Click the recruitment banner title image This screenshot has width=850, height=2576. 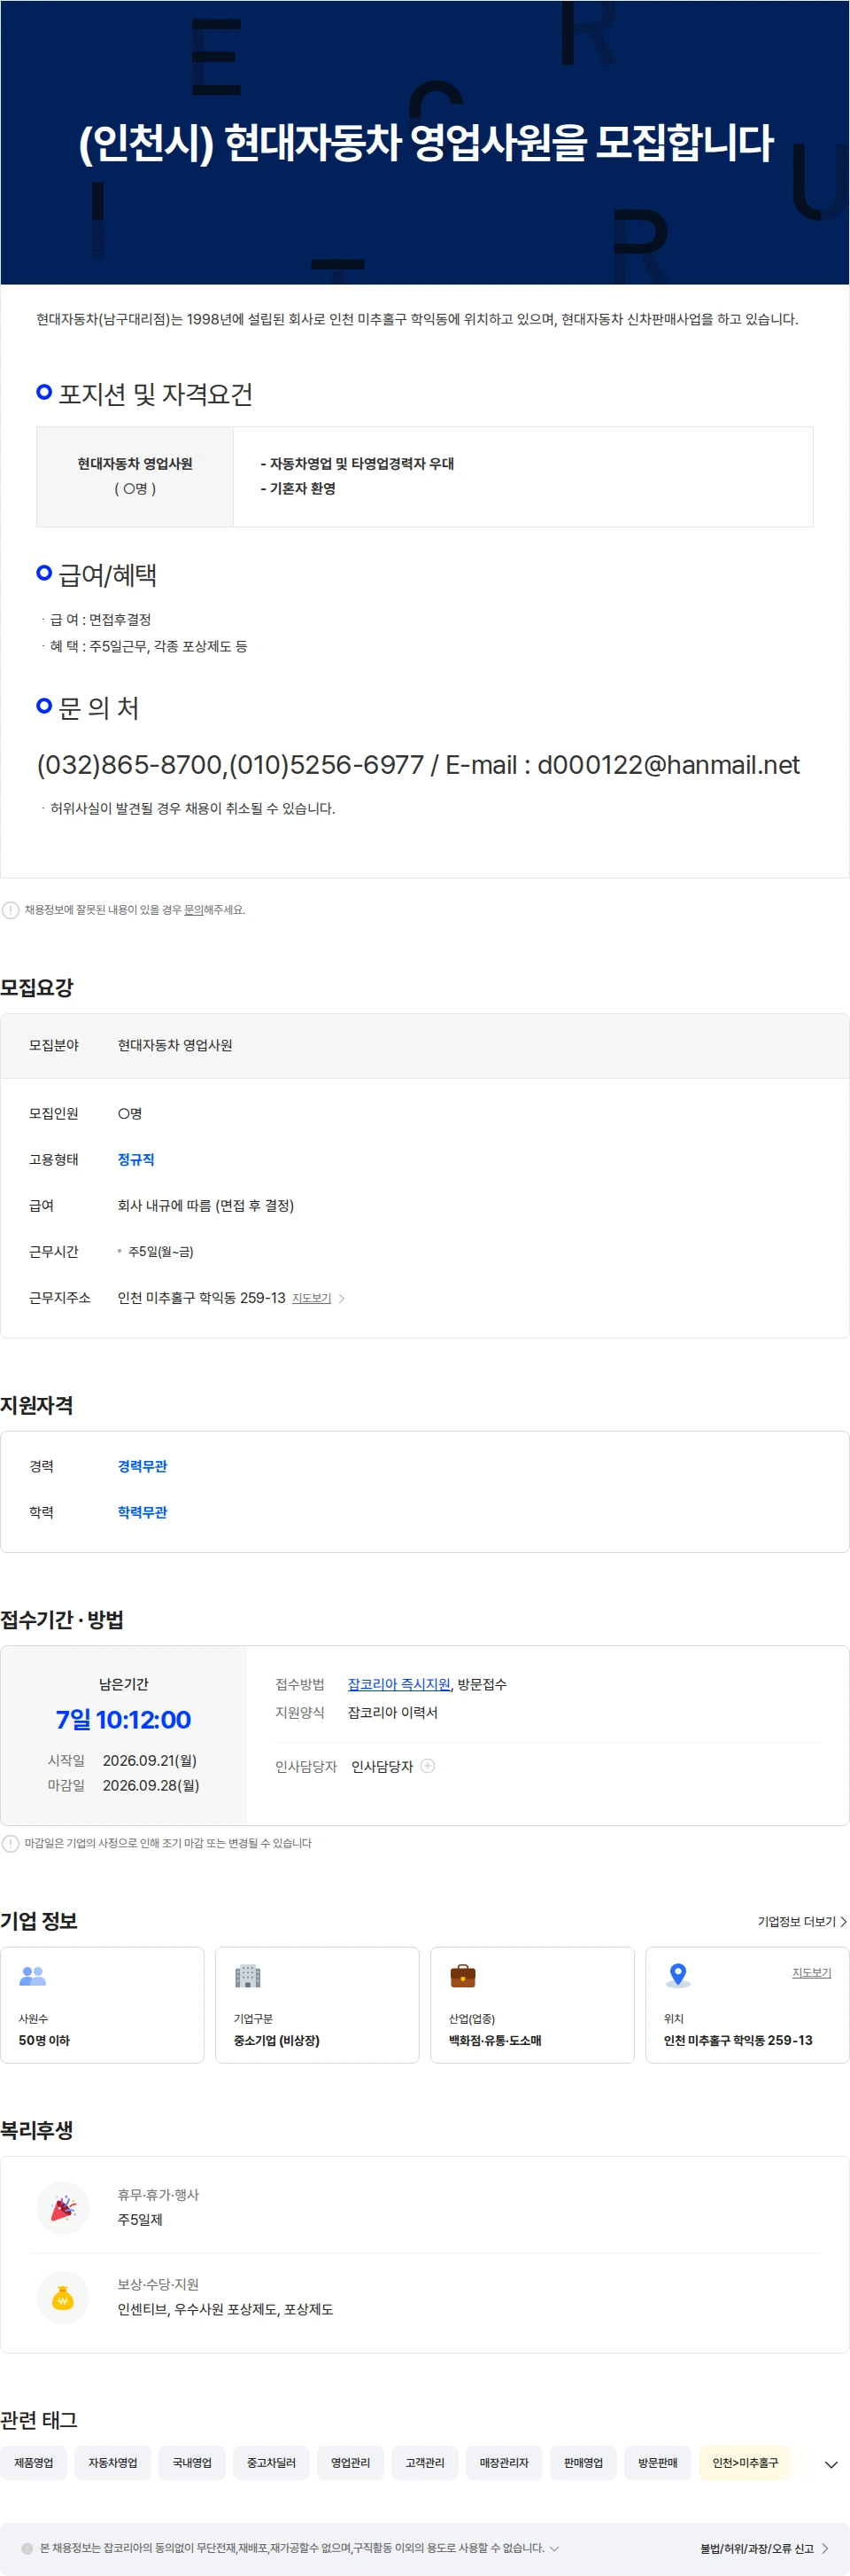(x=424, y=142)
